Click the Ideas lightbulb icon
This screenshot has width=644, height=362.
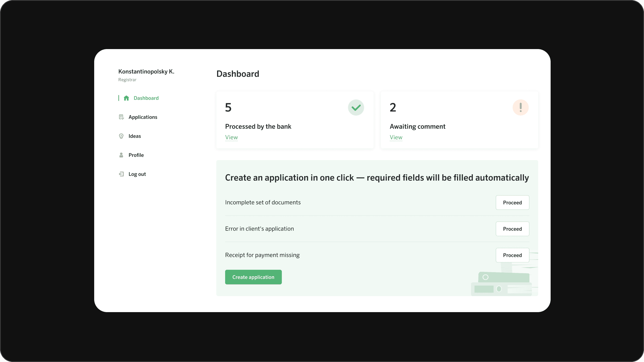coord(121,136)
